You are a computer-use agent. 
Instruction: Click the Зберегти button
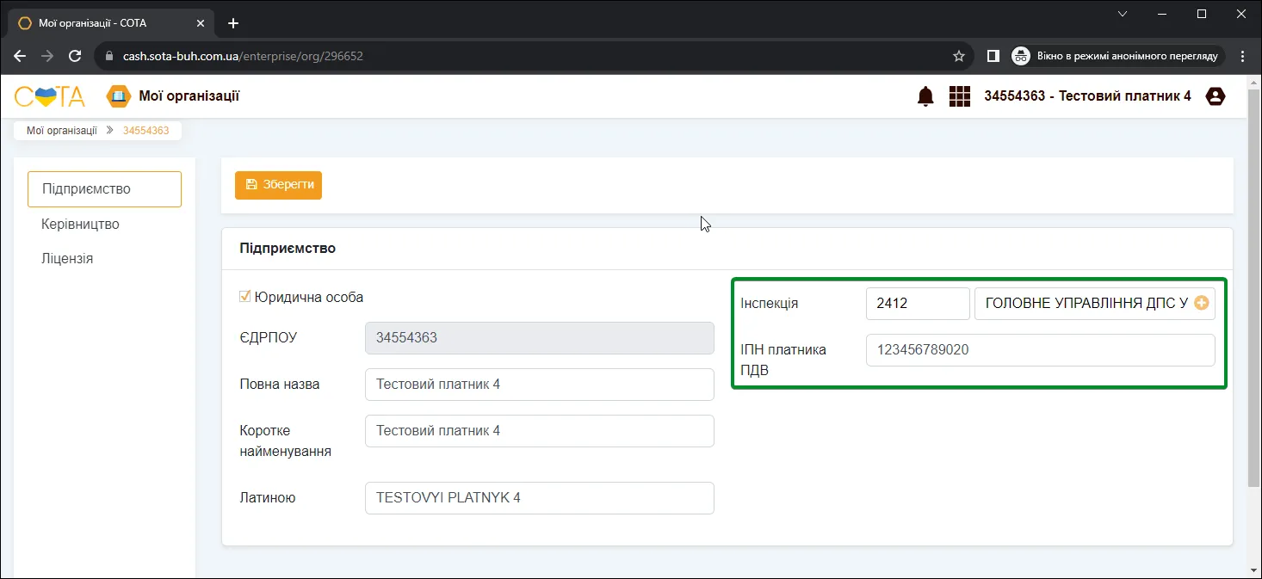tap(278, 185)
